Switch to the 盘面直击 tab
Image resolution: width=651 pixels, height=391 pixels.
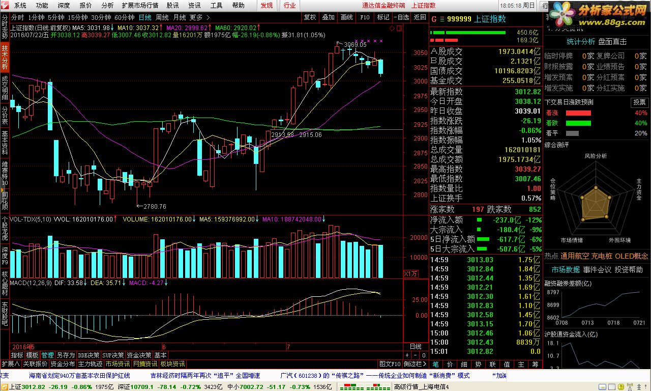point(612,42)
